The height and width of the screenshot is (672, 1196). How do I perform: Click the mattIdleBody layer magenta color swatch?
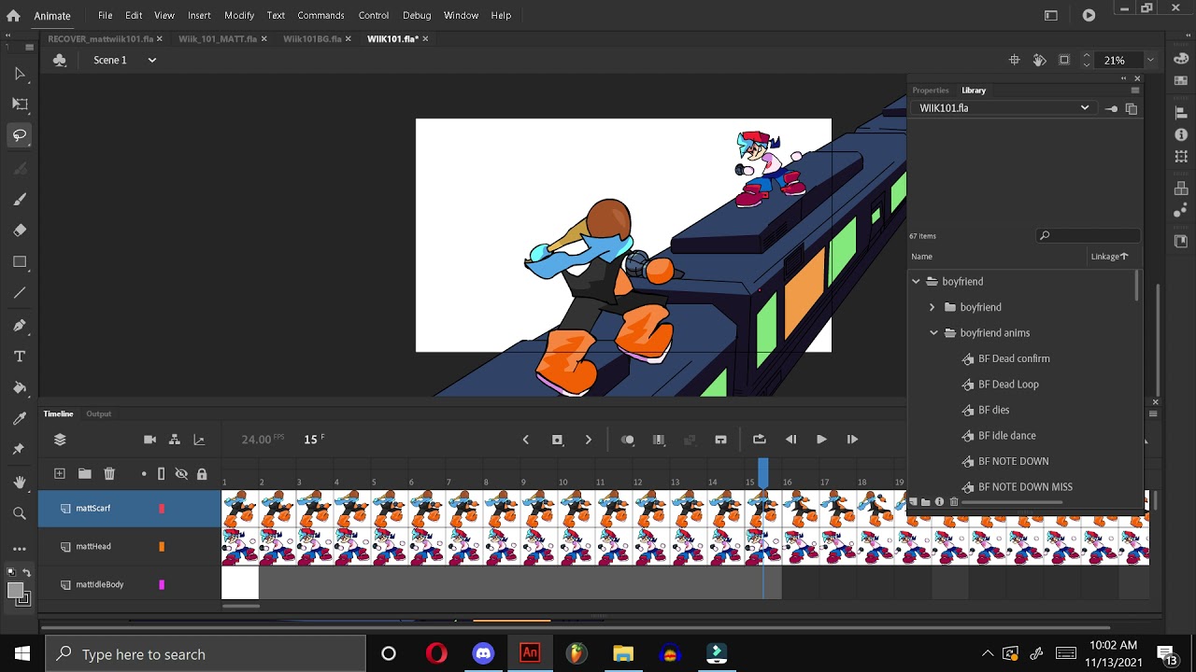(x=162, y=585)
